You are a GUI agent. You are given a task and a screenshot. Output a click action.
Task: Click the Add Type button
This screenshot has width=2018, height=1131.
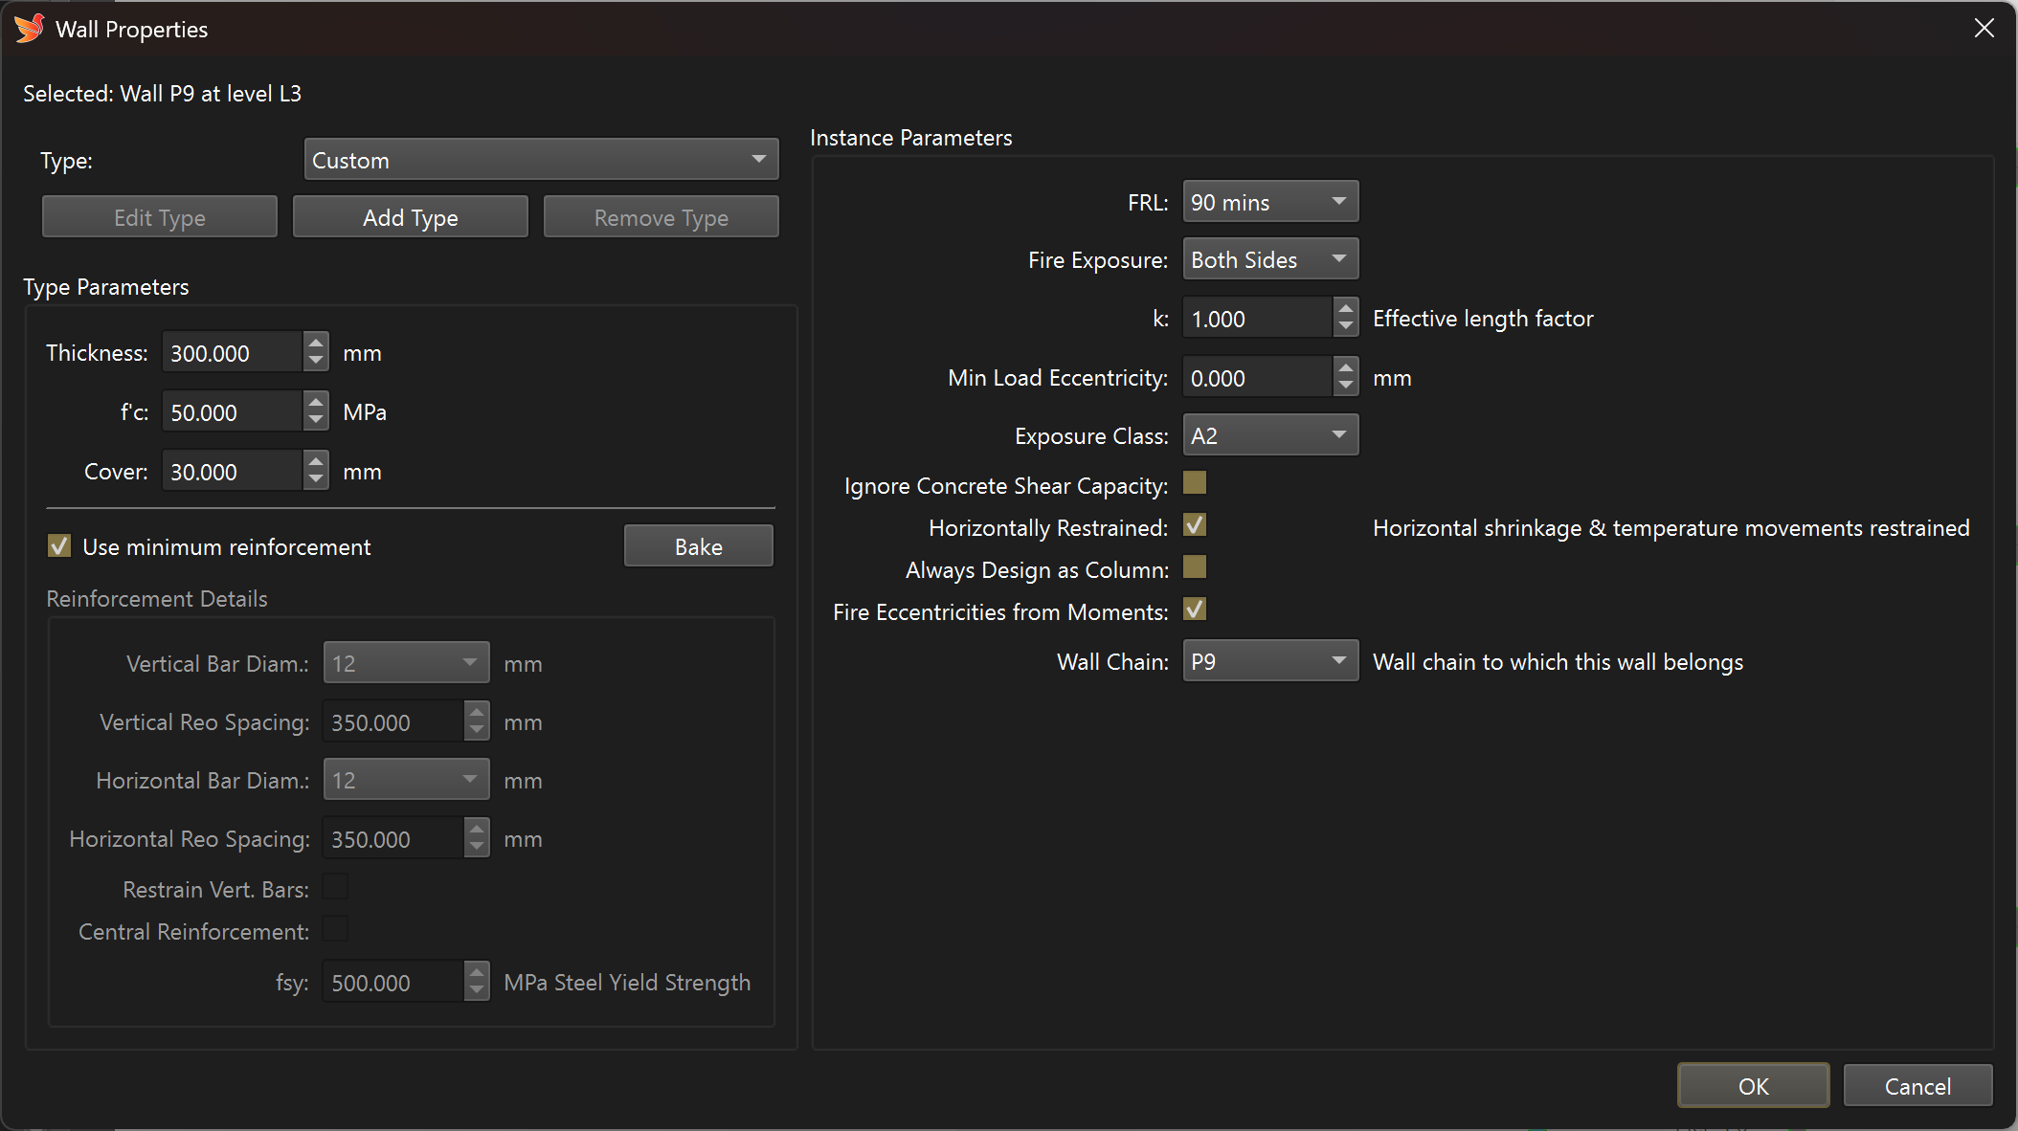pyautogui.click(x=410, y=217)
